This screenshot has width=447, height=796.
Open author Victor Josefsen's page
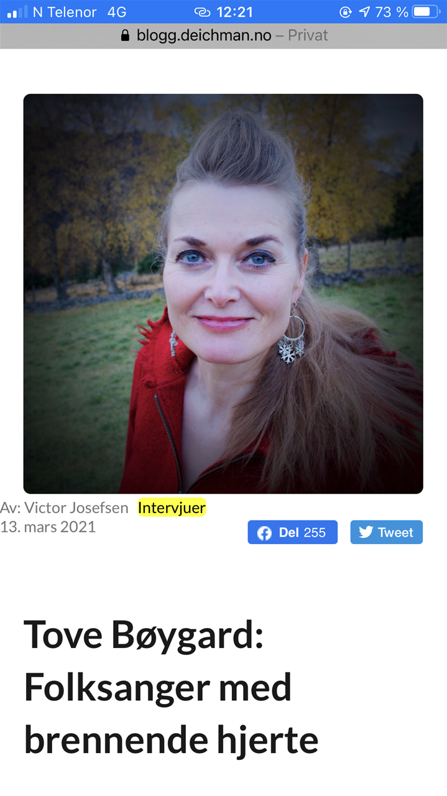tap(76, 508)
